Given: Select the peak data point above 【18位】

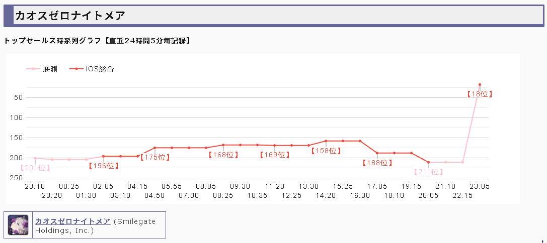Looking at the screenshot, I should (480, 84).
